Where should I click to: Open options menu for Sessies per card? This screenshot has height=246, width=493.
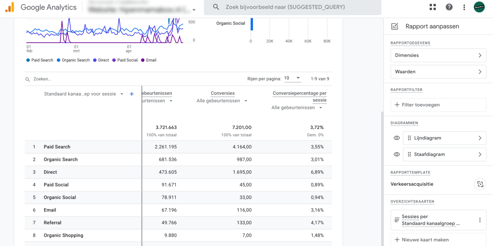tap(479, 220)
